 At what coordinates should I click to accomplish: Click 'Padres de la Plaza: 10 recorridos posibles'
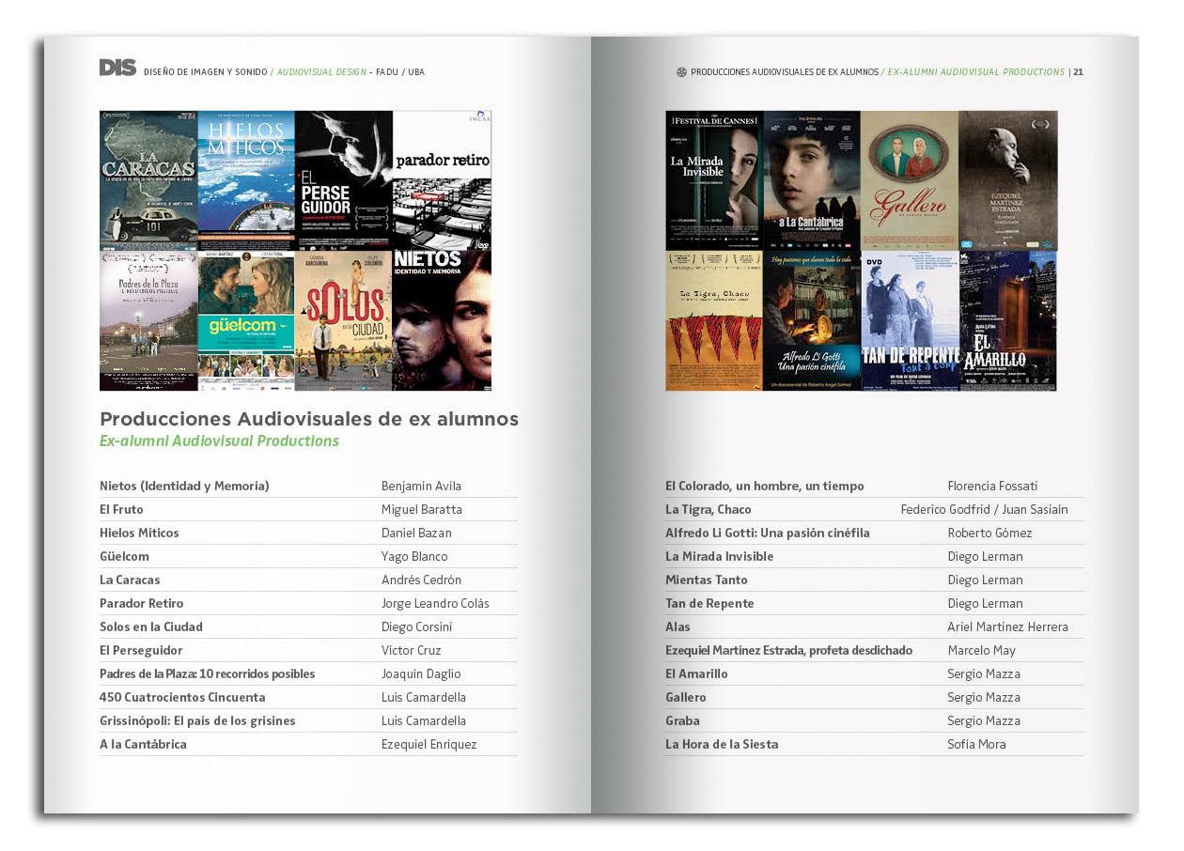click(x=207, y=673)
